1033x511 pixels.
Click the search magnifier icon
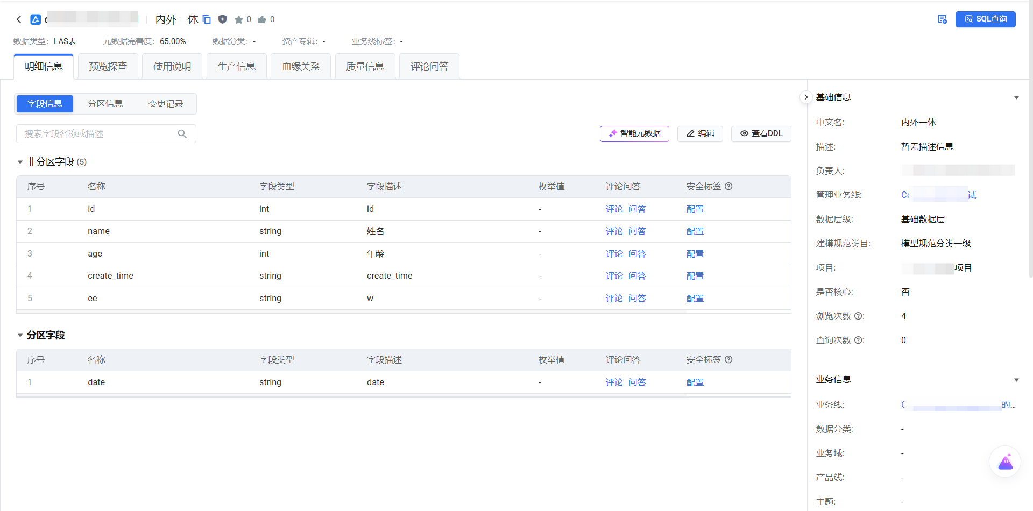182,134
